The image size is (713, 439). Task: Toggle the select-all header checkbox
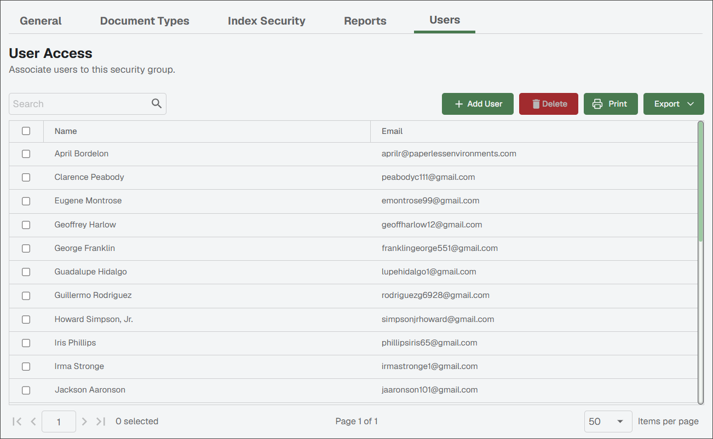pyautogui.click(x=26, y=131)
